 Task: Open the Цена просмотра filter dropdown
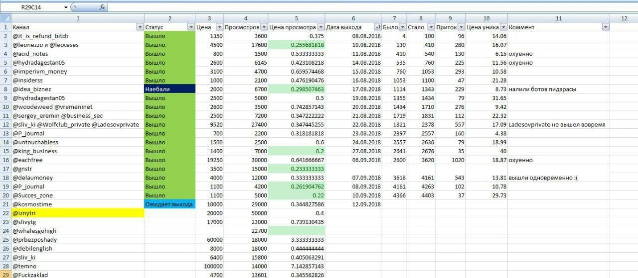[321, 27]
